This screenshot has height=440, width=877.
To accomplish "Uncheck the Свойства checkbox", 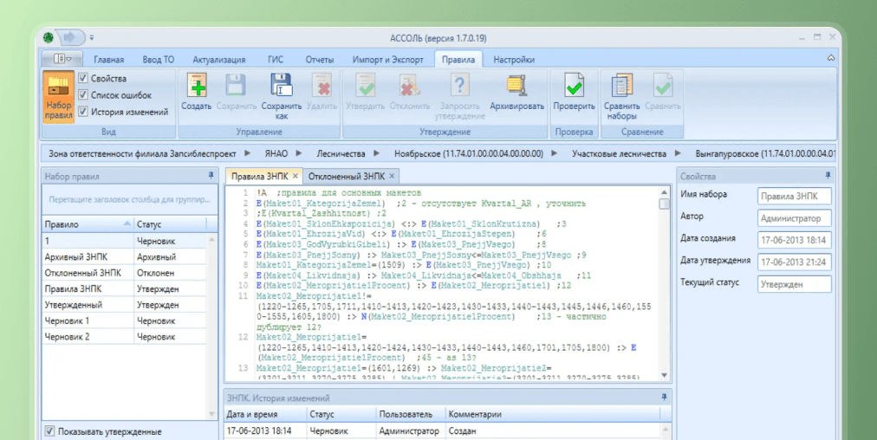I will pyautogui.click(x=83, y=79).
